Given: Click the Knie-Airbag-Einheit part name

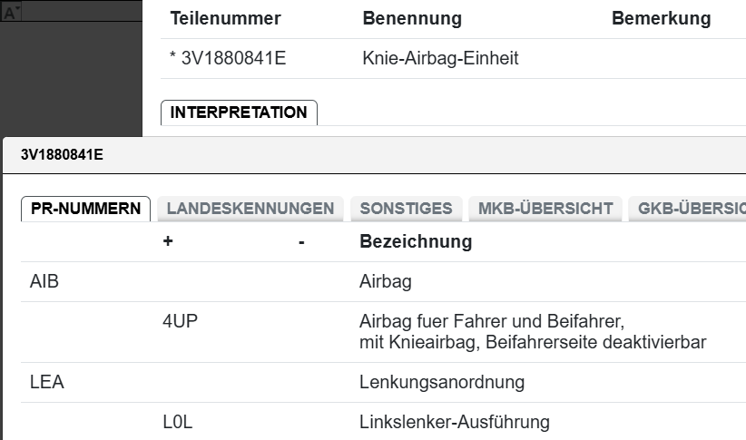Looking at the screenshot, I should point(440,59).
